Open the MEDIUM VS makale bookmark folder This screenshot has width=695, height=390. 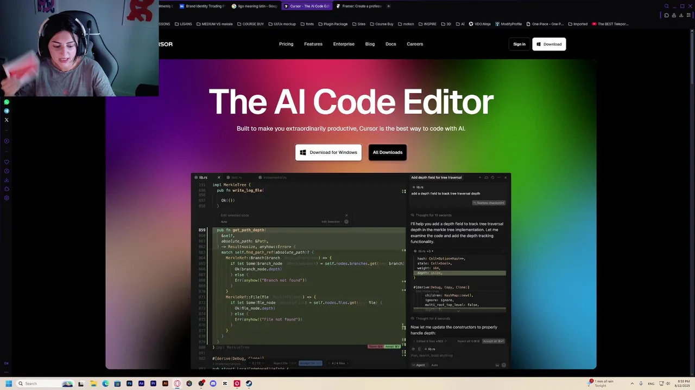pyautogui.click(x=214, y=24)
